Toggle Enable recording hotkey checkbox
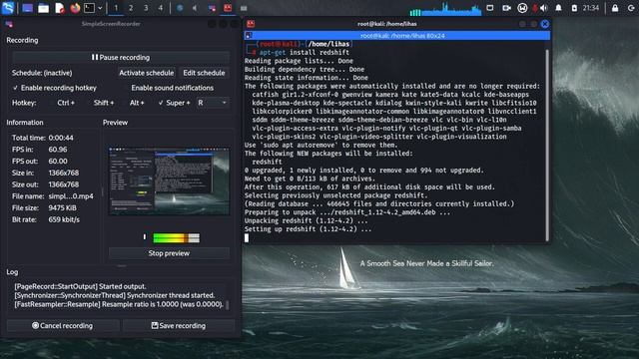This screenshot has height=359, width=639. pos(55,88)
